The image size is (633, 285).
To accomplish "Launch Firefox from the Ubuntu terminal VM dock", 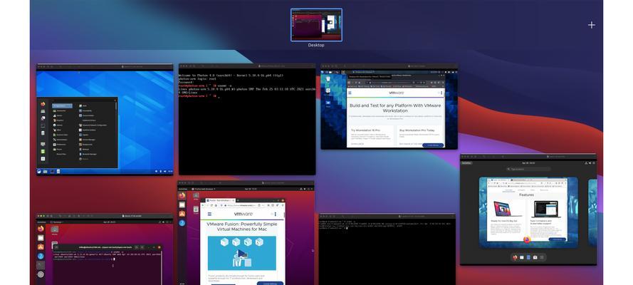I will click(41, 229).
